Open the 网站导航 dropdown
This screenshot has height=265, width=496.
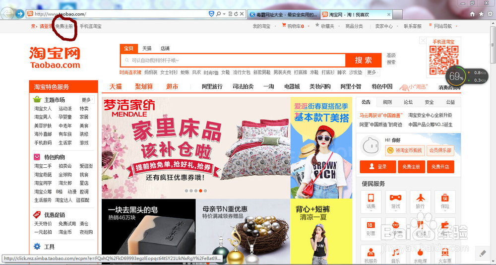tap(443, 26)
